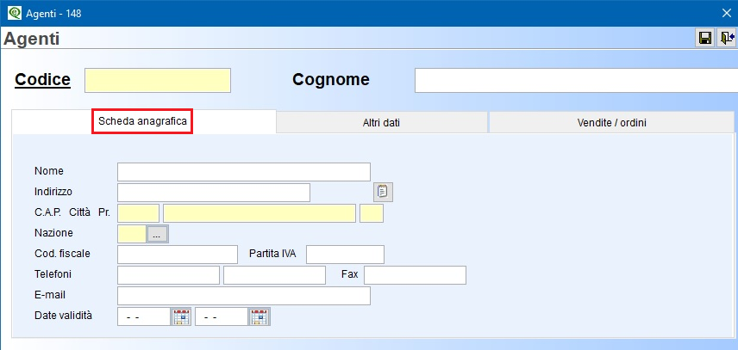738x350 pixels.
Task: Focus the yellow Codice input field
Action: pyautogui.click(x=158, y=80)
